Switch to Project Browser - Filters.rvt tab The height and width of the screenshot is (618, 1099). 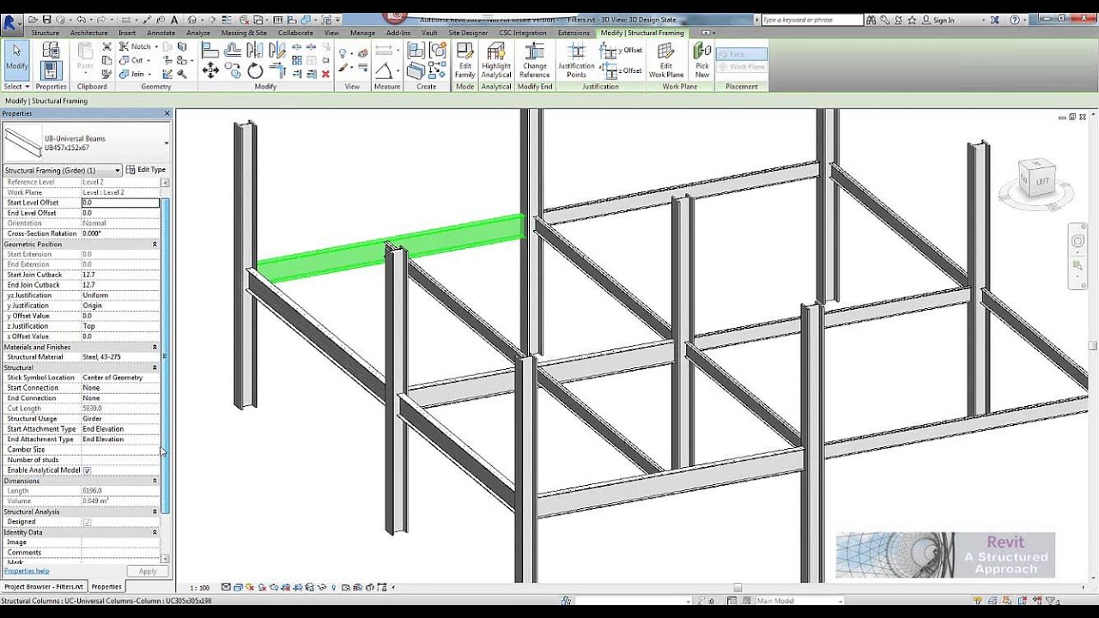(44, 586)
